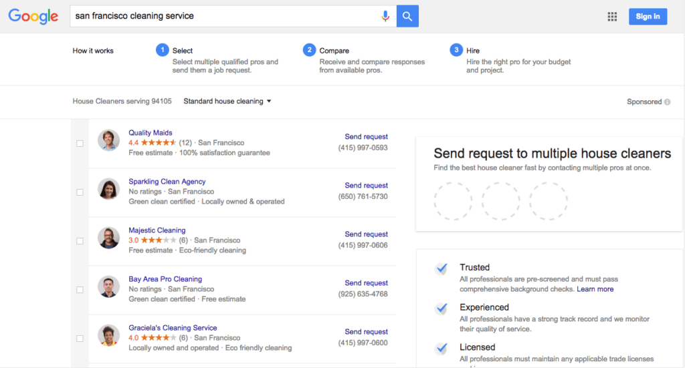The width and height of the screenshot is (685, 368).
Task: Click the Google logo
Action: point(33,16)
